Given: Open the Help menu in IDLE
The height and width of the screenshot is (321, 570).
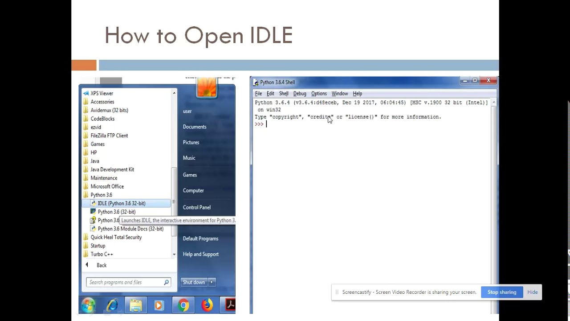Looking at the screenshot, I should tap(358, 94).
